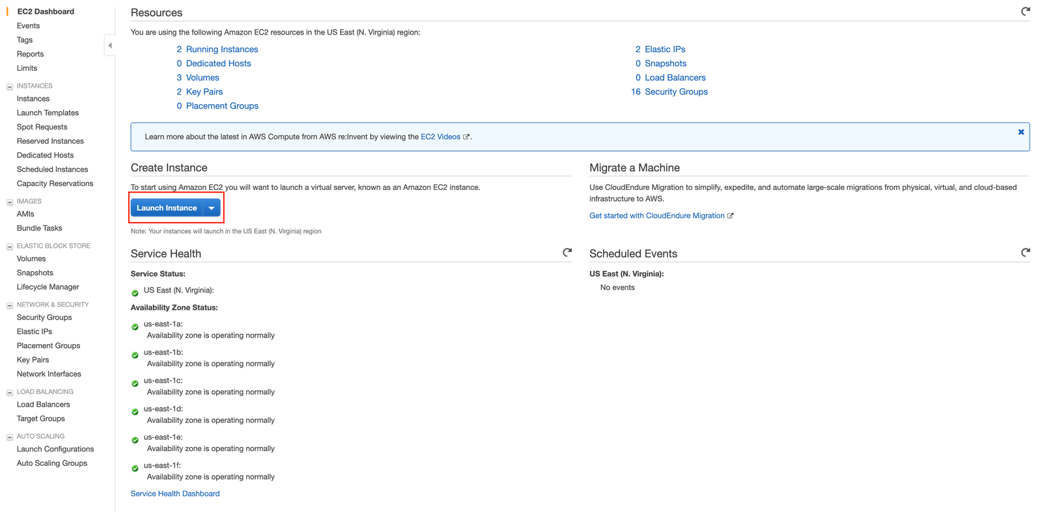Click the us-east-1f status check icon
This screenshot has height=512, width=1042.
135,468
